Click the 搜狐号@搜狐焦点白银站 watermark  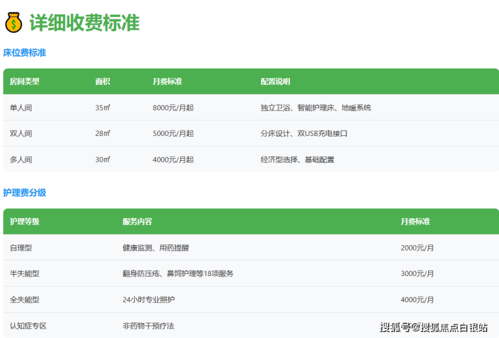coord(433,328)
